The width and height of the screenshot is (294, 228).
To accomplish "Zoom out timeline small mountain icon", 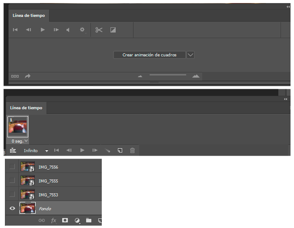I will coord(140,76).
